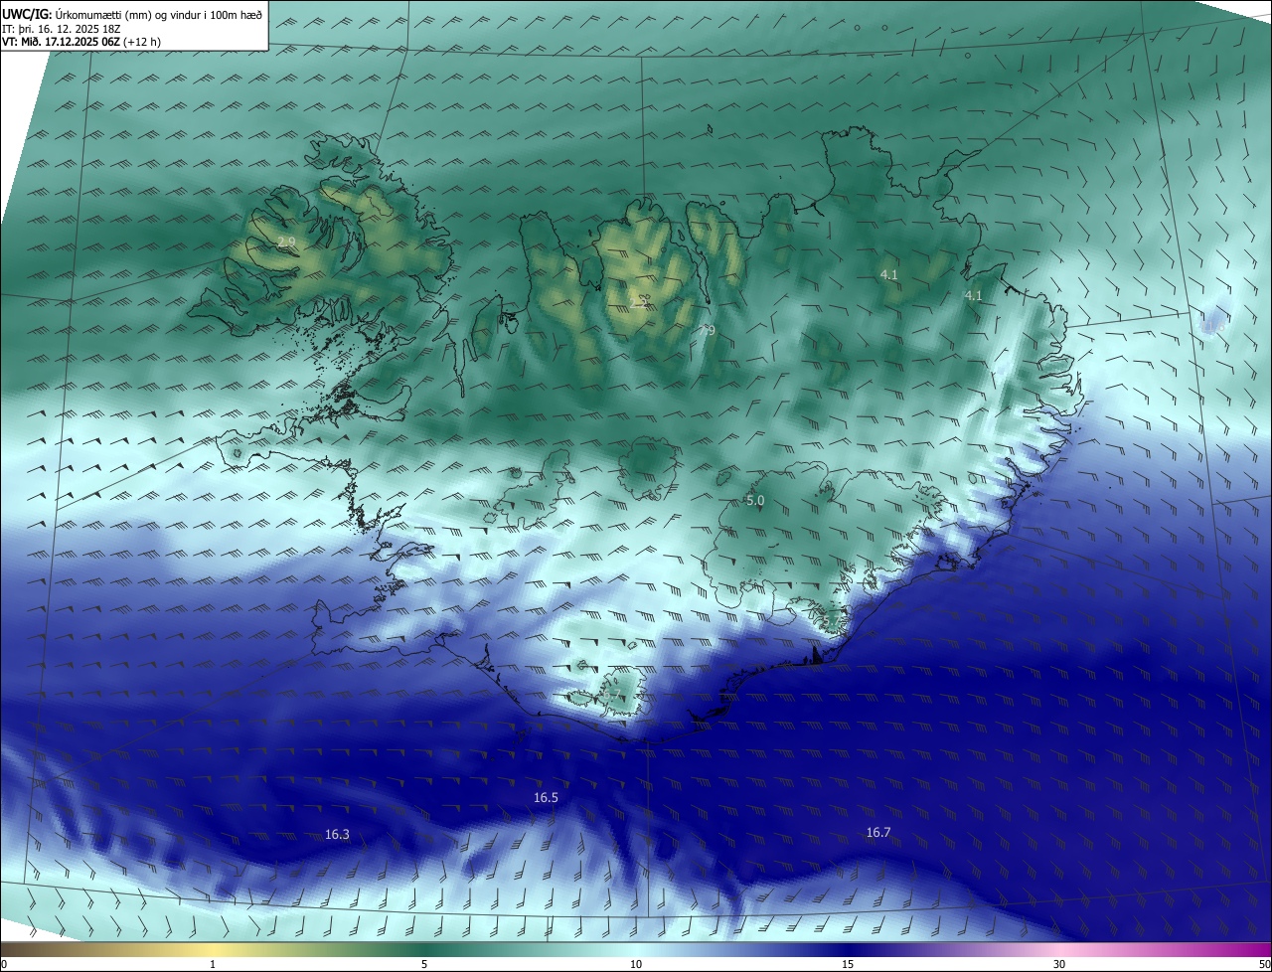Click the color scale label 50
Image resolution: width=1272 pixels, height=972 pixels.
click(x=1264, y=964)
